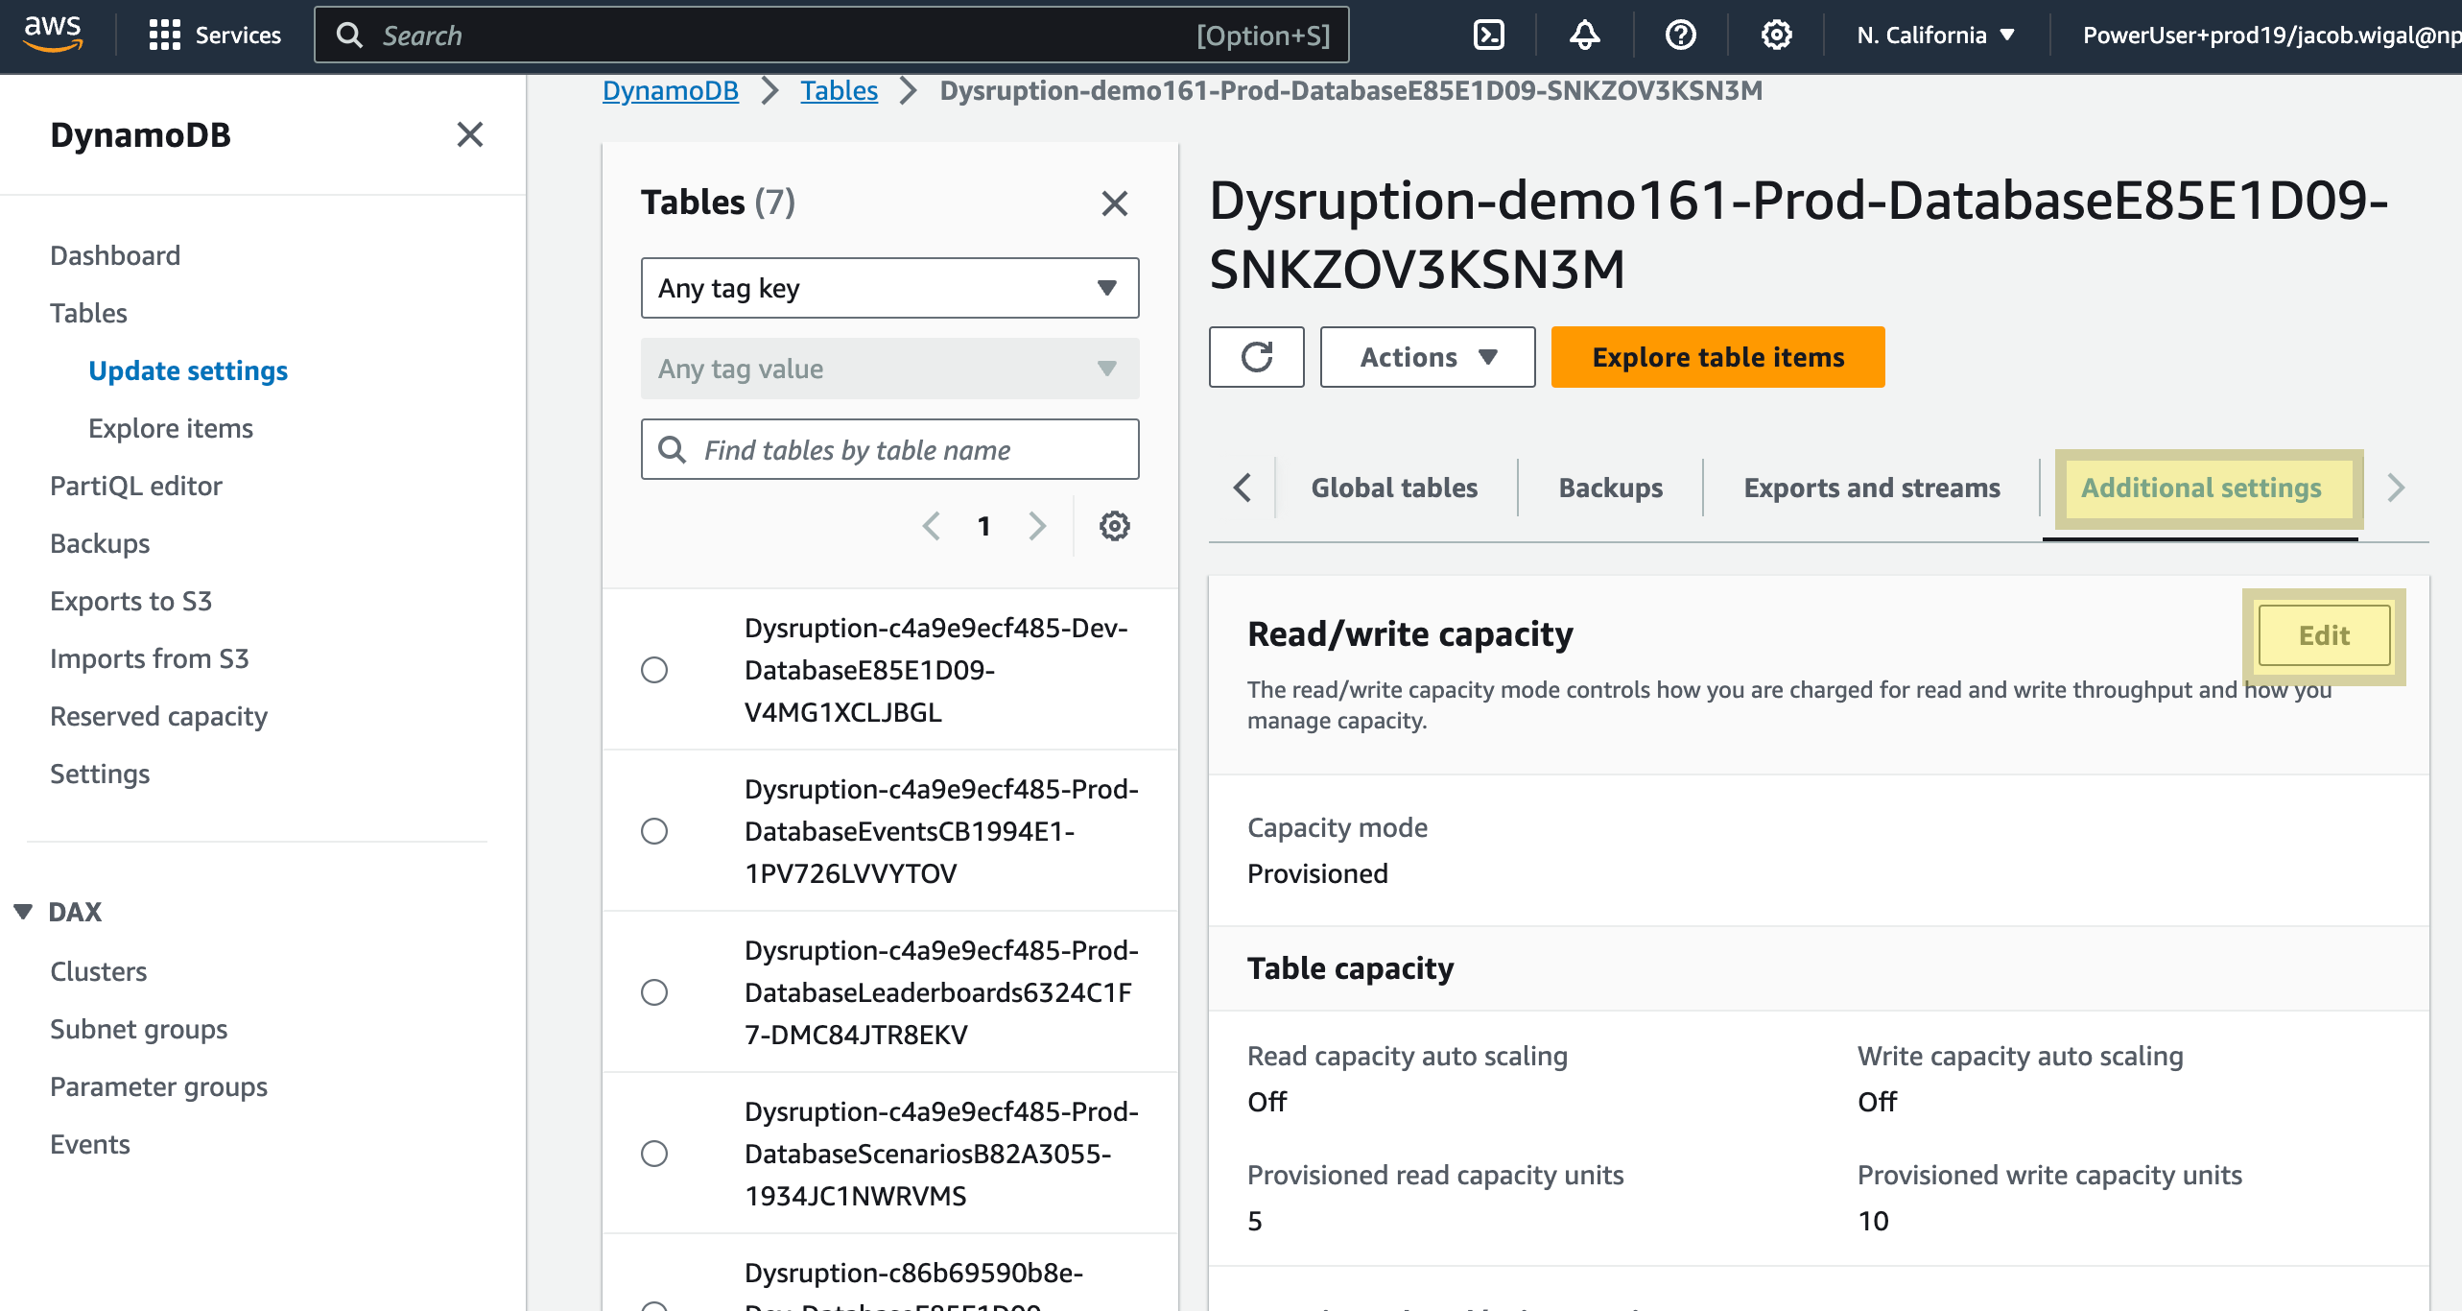The width and height of the screenshot is (2462, 1311).
Task: Collapse the DAX section
Action: (23, 911)
